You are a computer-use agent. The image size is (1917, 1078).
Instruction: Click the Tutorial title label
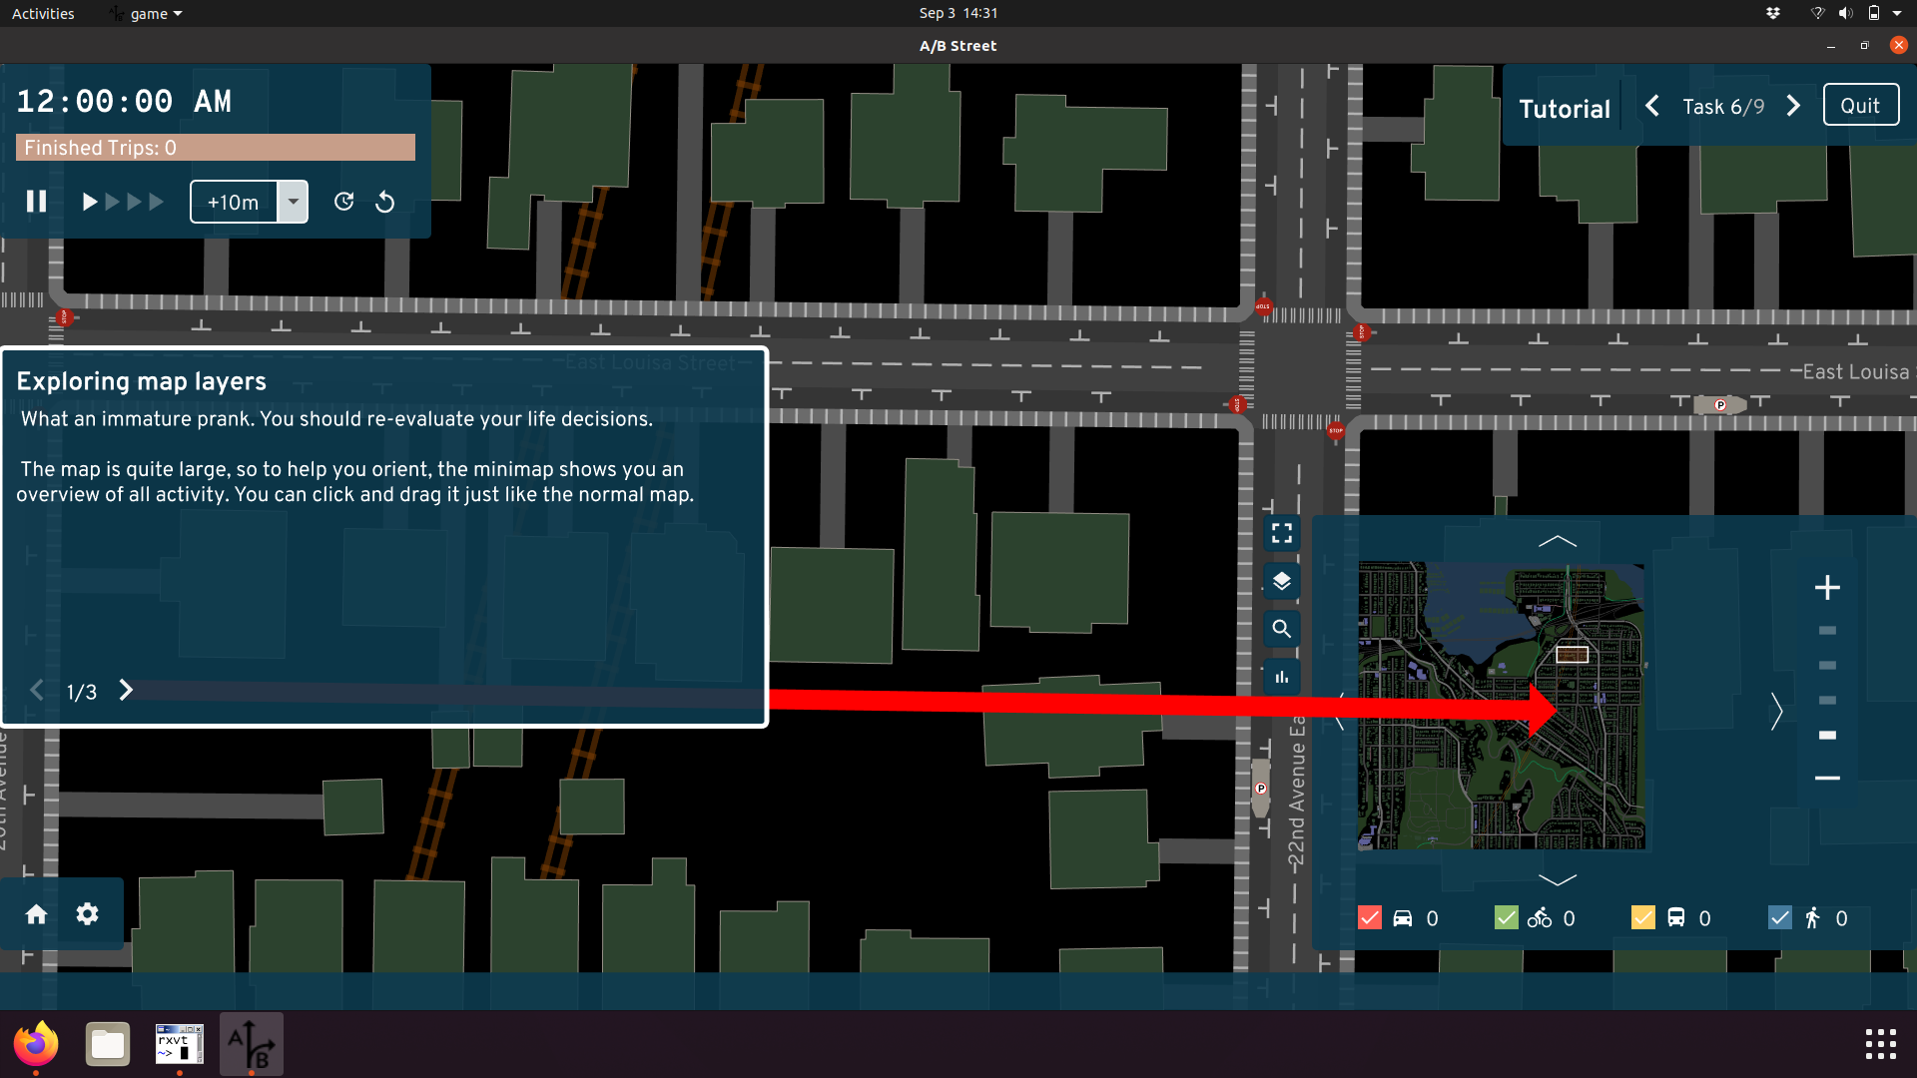(x=1565, y=108)
